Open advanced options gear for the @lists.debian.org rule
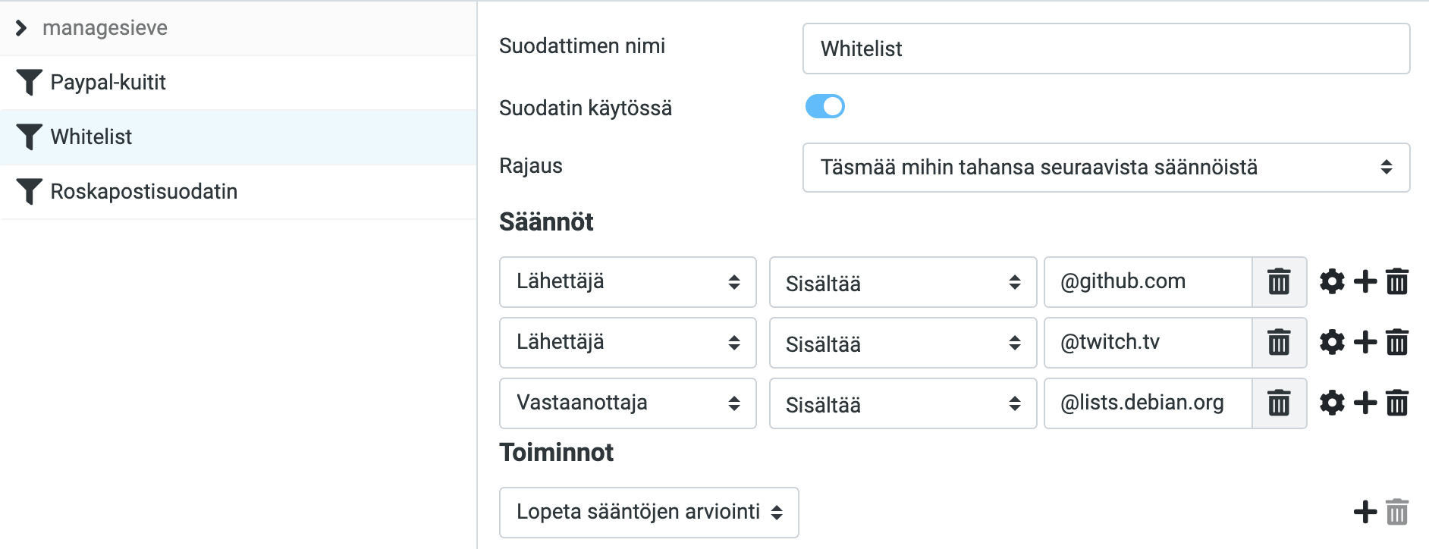The width and height of the screenshot is (1429, 549). 1332,403
